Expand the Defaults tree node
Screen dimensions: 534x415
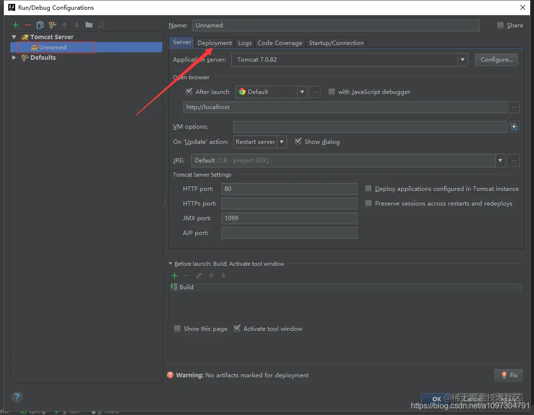(x=14, y=58)
